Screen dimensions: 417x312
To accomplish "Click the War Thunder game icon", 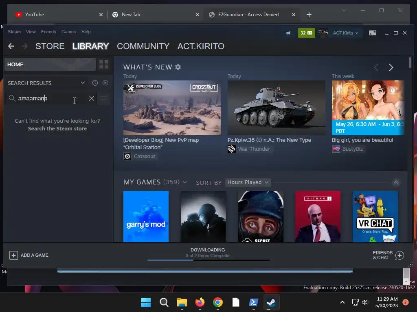I will 232,149.
